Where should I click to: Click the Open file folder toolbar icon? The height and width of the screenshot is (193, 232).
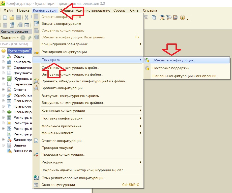pos(12,17)
